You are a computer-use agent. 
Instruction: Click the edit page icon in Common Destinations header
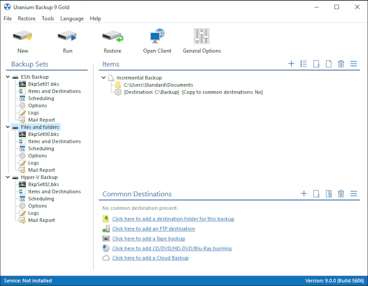316,193
